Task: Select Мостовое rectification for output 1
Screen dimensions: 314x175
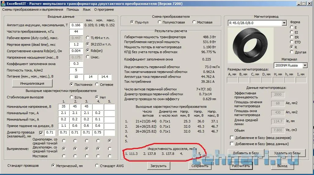Action: [64, 156]
